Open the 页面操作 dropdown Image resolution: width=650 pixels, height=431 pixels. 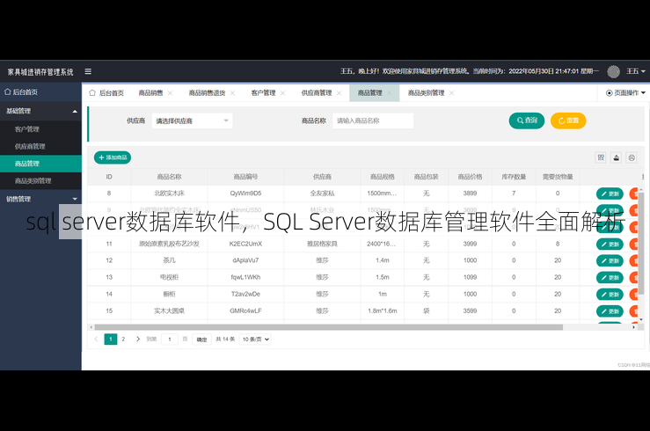click(625, 93)
